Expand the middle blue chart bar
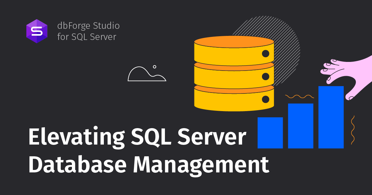This screenshot has height=195, width=372. pyautogui.click(x=300, y=127)
